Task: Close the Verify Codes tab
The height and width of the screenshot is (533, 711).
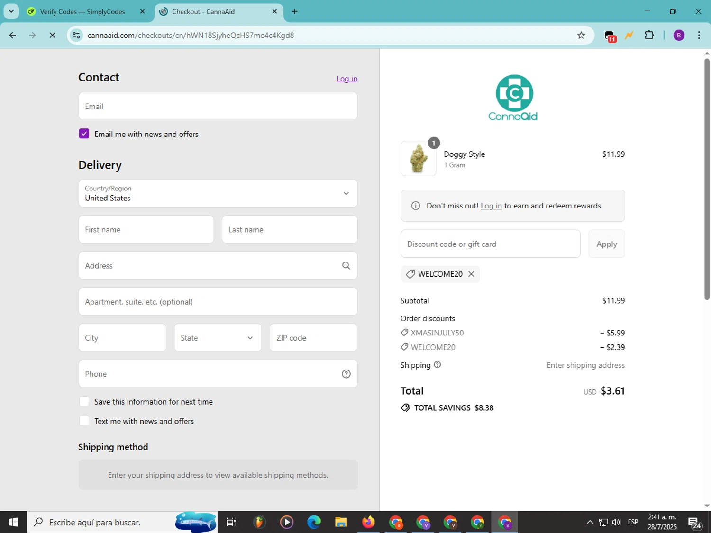Action: [x=142, y=11]
